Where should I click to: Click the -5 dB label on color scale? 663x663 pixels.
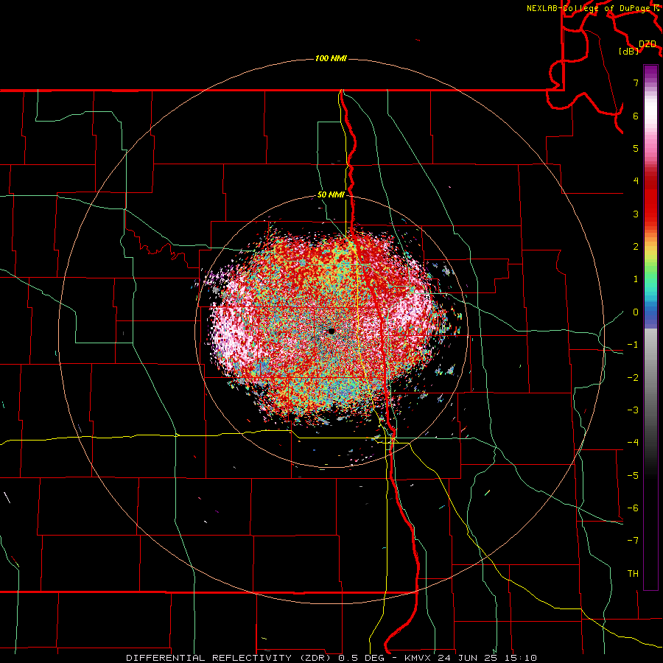[x=633, y=476]
